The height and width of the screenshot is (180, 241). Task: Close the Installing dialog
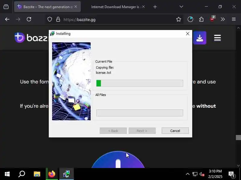tap(187, 34)
